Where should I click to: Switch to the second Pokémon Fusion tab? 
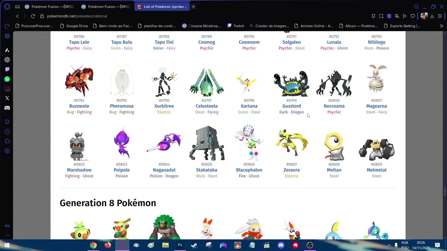[x=106, y=7]
